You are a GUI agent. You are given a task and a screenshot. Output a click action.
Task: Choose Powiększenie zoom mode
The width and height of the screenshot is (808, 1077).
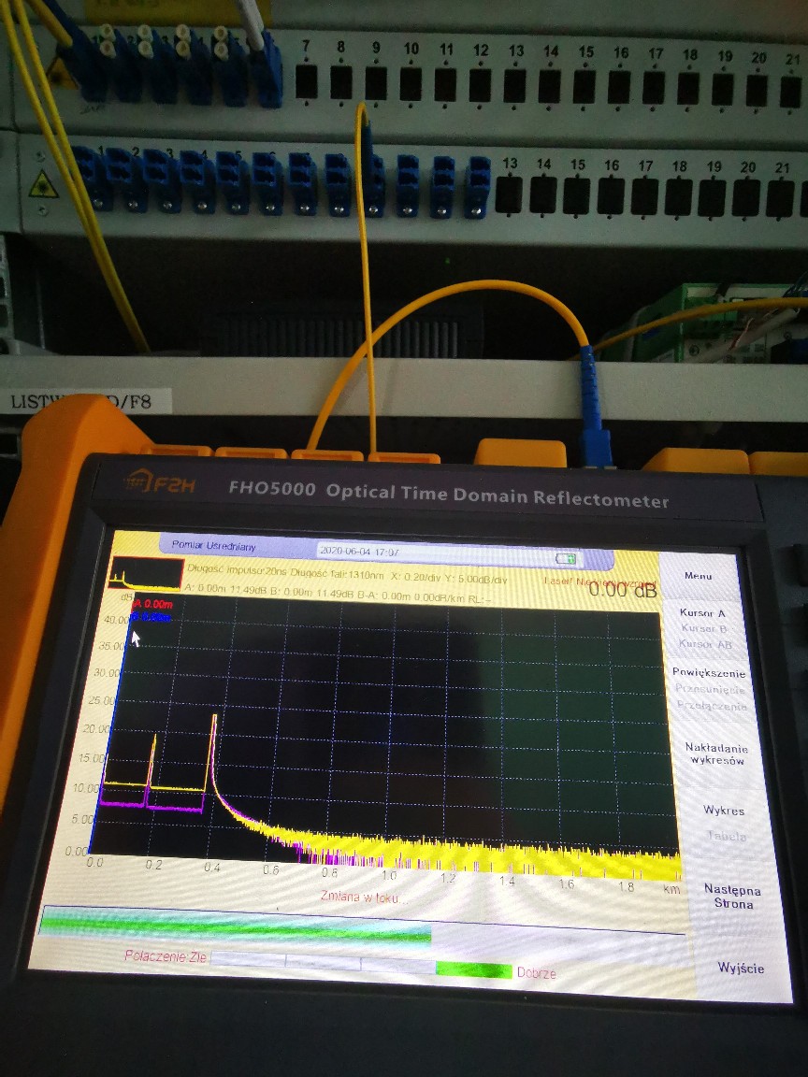click(x=708, y=672)
